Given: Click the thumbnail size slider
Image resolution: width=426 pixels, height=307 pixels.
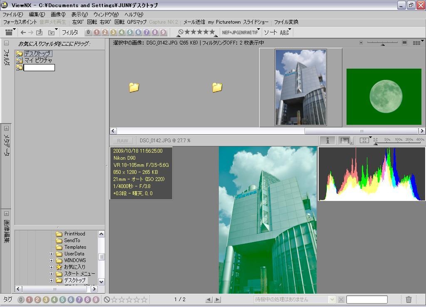Looking at the screenshot, I should pyautogui.click(x=382, y=43).
